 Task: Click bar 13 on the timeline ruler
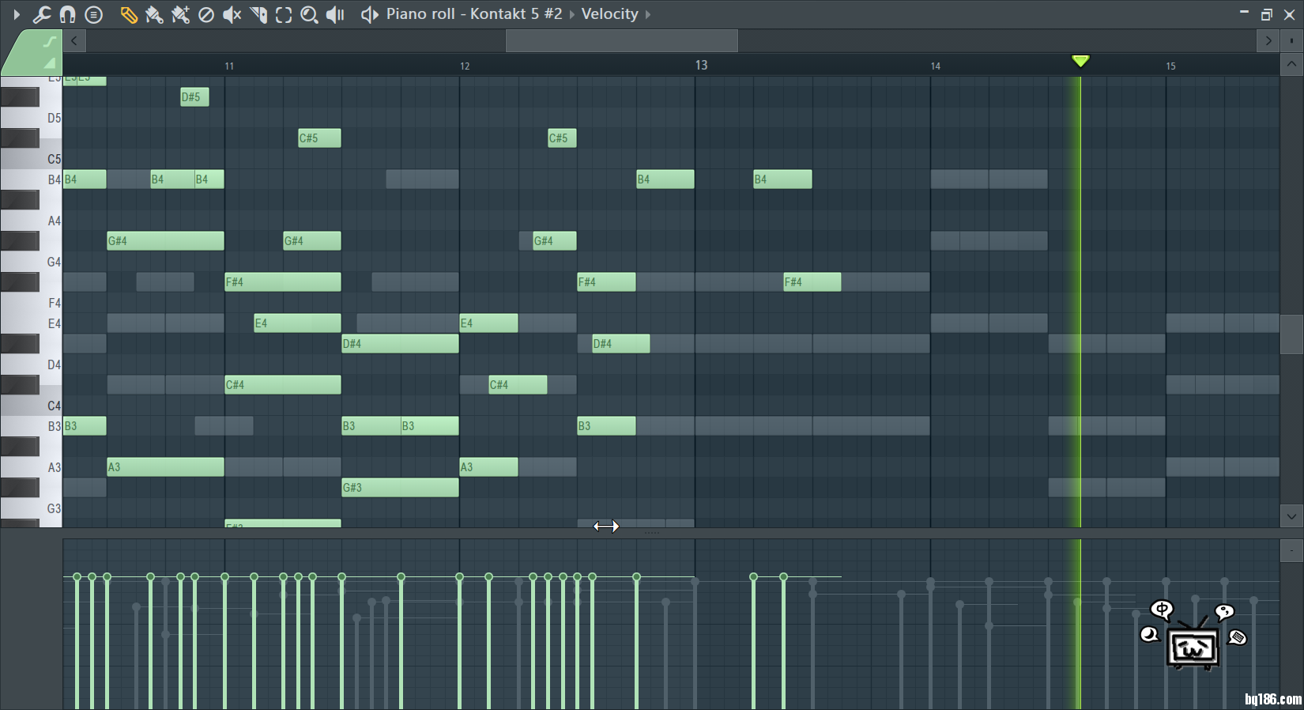point(701,65)
